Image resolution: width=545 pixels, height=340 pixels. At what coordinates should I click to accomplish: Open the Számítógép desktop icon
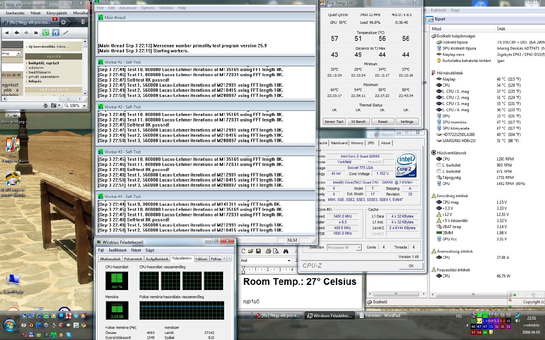click(x=13, y=283)
